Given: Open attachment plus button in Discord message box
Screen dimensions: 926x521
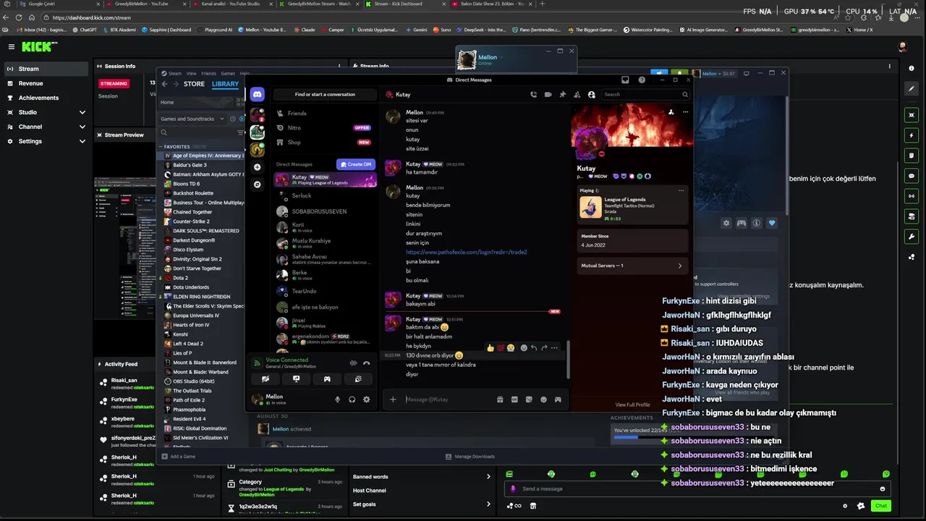Looking at the screenshot, I should pyautogui.click(x=393, y=399).
